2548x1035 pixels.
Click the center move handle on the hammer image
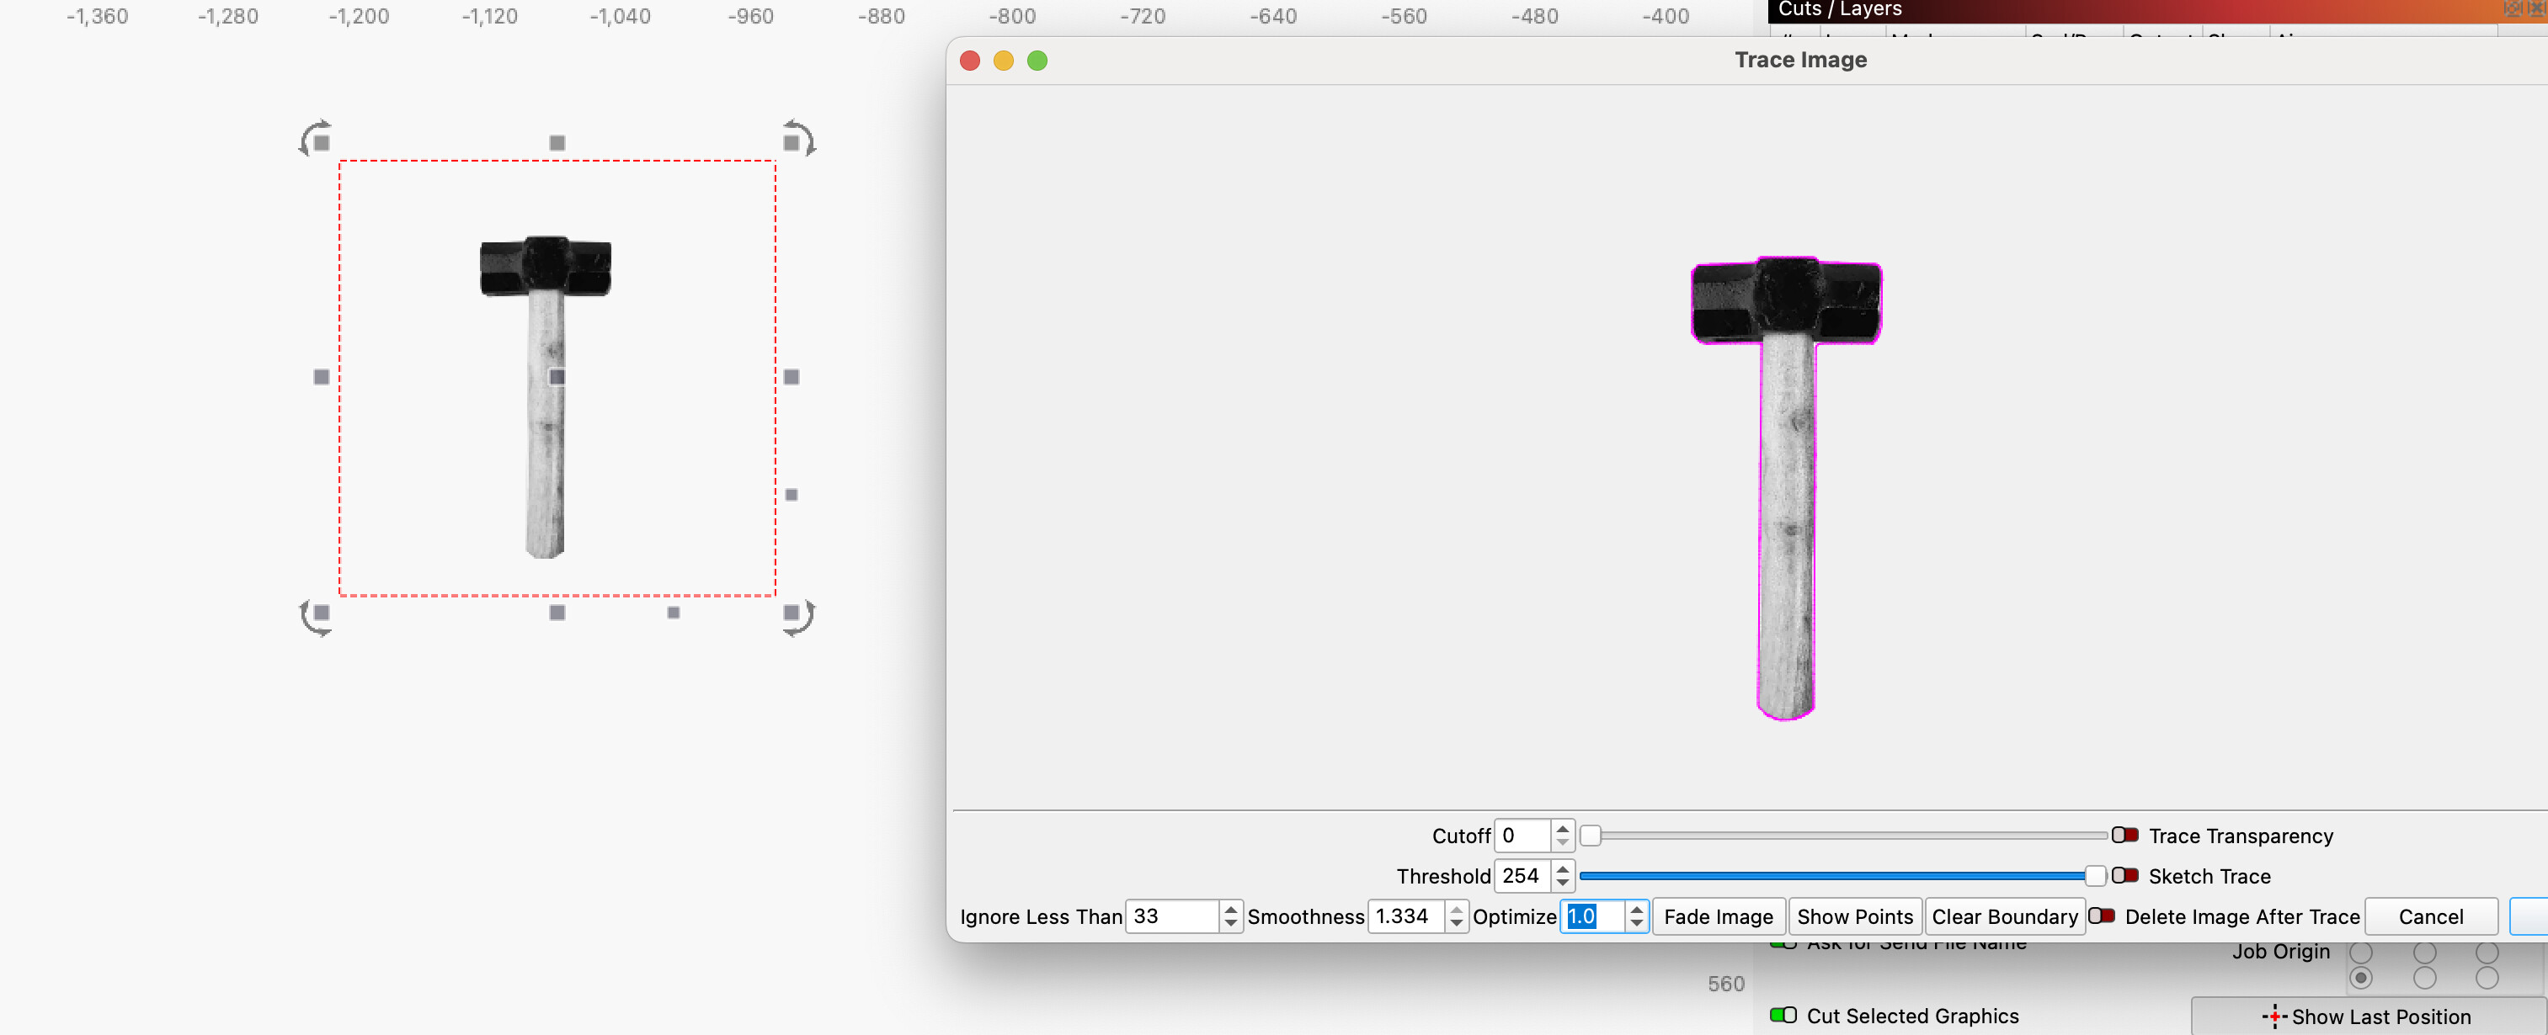point(557,377)
